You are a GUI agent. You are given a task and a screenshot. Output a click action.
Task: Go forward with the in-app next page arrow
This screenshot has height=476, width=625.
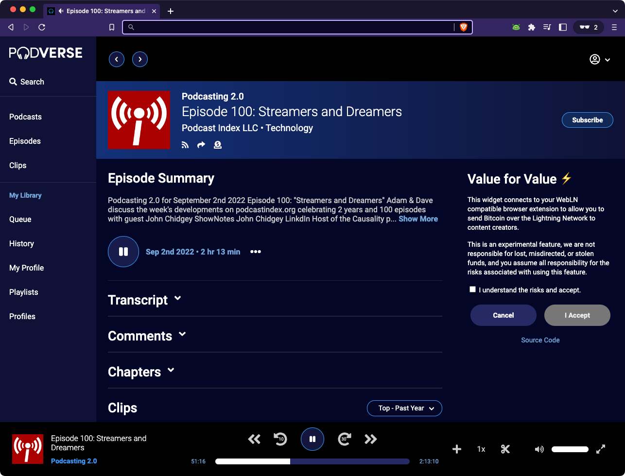(x=140, y=59)
